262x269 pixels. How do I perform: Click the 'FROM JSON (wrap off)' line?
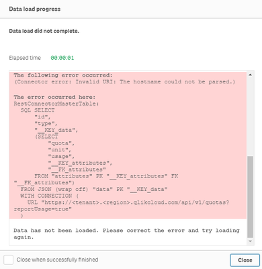pos(94,189)
